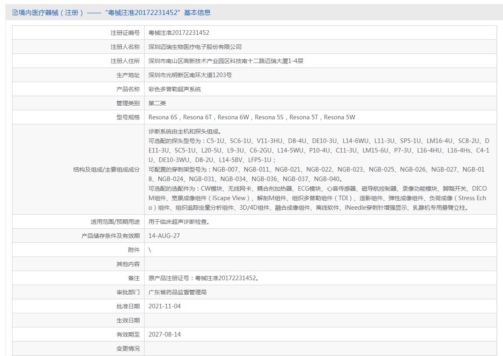Click the 备注 label

(x=134, y=278)
